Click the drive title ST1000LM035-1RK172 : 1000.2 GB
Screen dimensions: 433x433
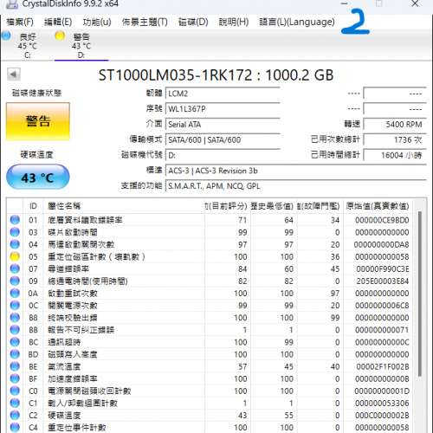(216, 75)
